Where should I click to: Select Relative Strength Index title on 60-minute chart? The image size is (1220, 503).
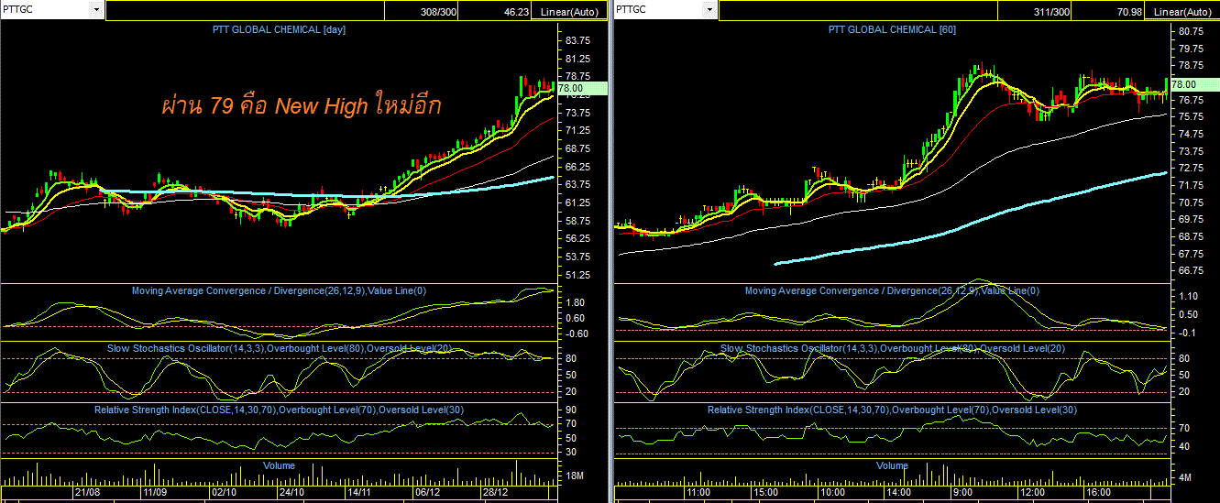point(892,410)
